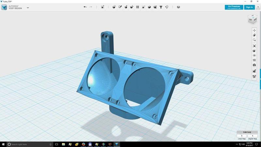
Task: Open the 123D Design application menu dropdown
Action: click(28, 8)
